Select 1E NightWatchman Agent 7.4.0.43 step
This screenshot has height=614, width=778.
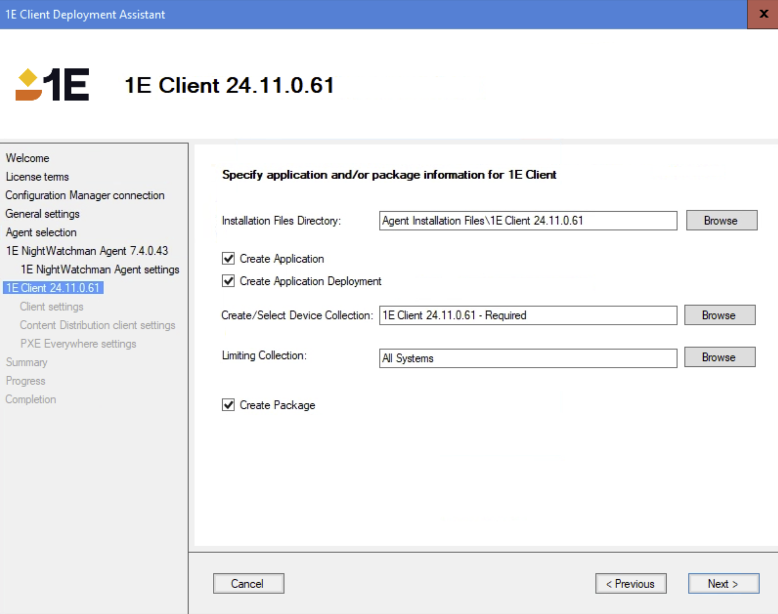tap(87, 251)
